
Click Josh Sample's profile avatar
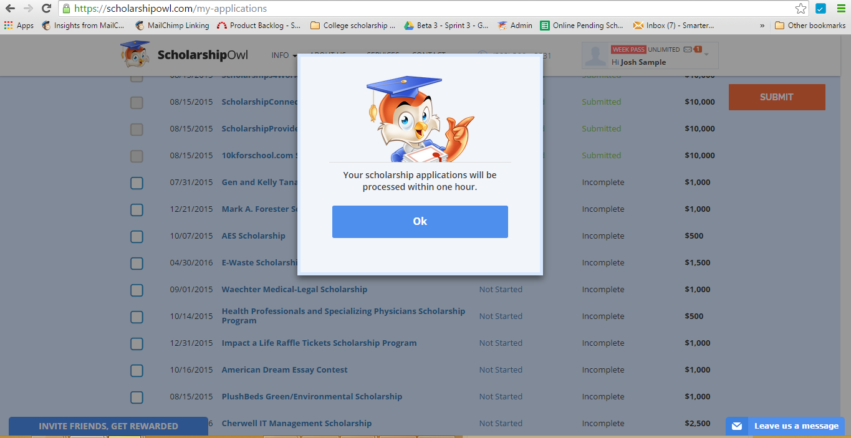[x=595, y=55]
